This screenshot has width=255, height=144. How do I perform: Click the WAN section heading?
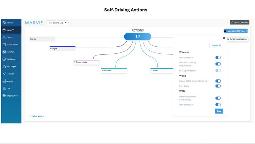[182, 91]
